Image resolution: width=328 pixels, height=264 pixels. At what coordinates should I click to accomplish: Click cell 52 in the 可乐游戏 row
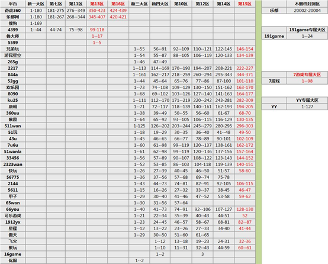coord(245,215)
